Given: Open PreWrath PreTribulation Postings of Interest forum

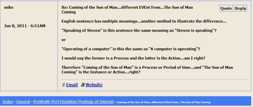Looking at the screenshot, I should [73, 102].
